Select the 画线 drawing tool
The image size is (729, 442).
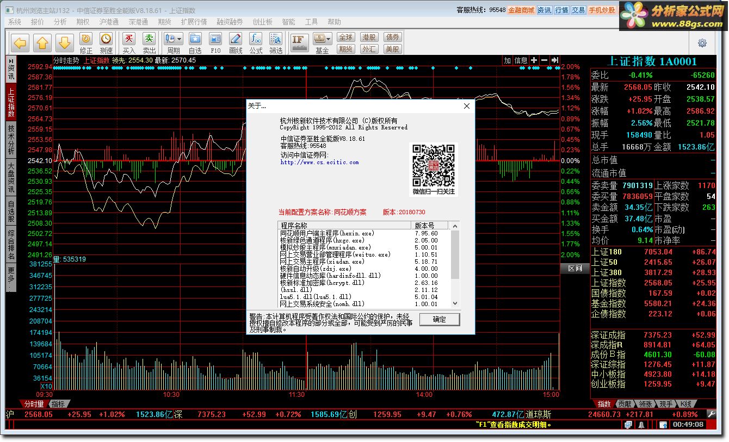[x=236, y=43]
